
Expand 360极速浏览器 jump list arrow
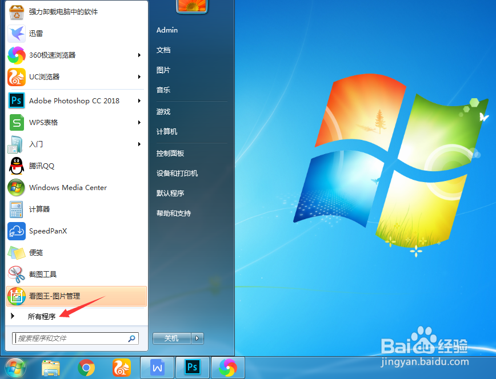click(139, 55)
